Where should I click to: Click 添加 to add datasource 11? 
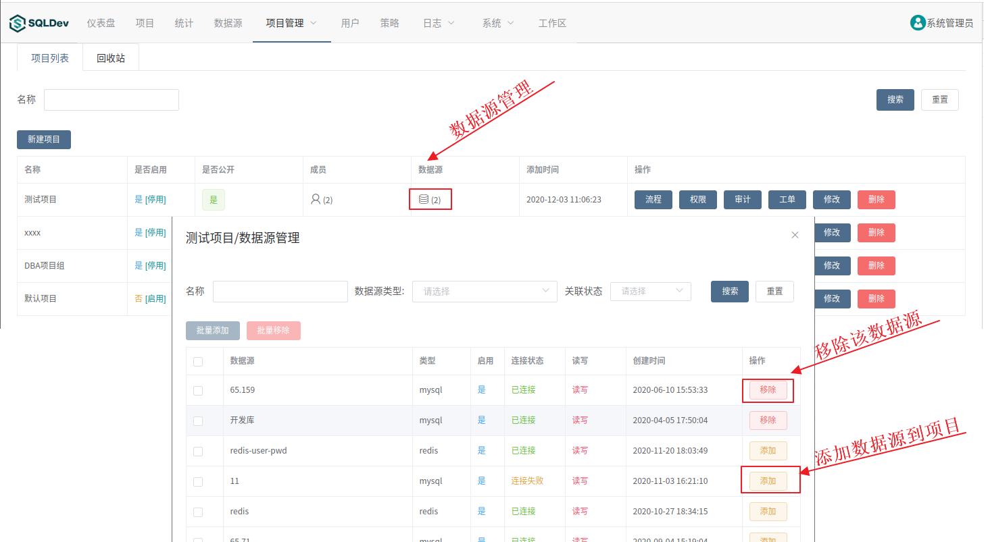pos(768,481)
